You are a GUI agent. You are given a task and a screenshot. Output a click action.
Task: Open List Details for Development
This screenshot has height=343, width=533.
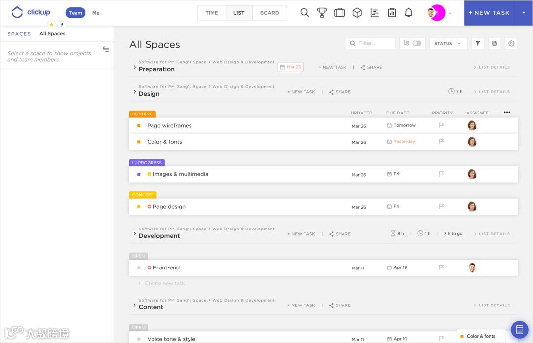[492, 234]
